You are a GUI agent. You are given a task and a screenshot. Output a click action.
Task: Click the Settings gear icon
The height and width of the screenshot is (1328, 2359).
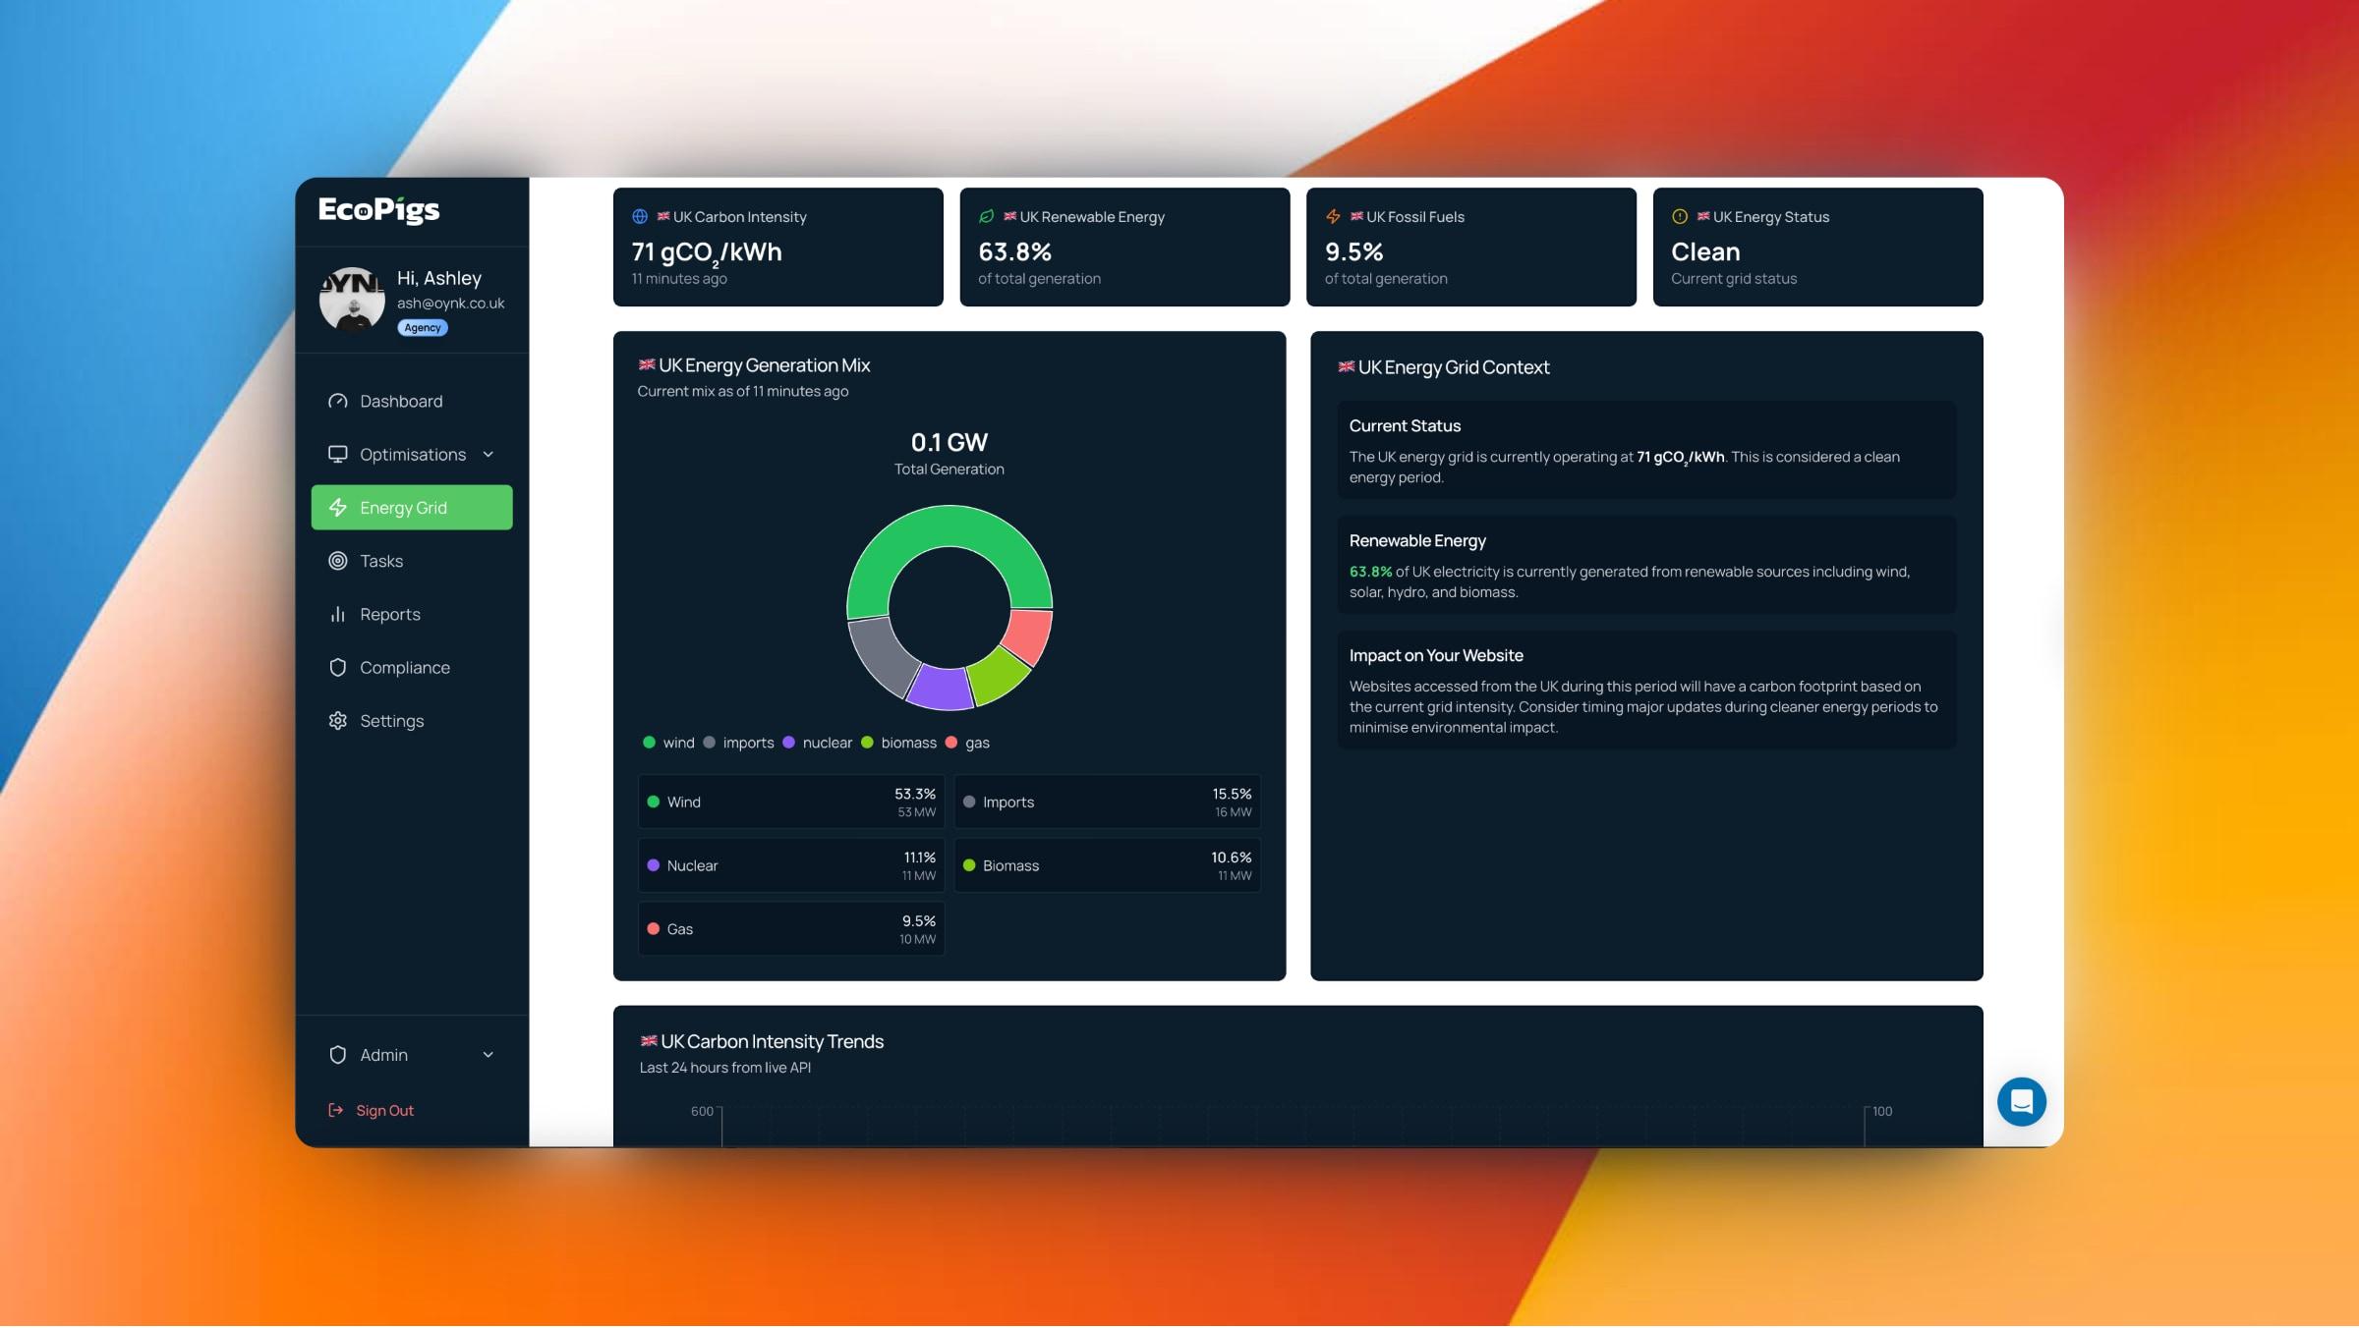point(337,720)
